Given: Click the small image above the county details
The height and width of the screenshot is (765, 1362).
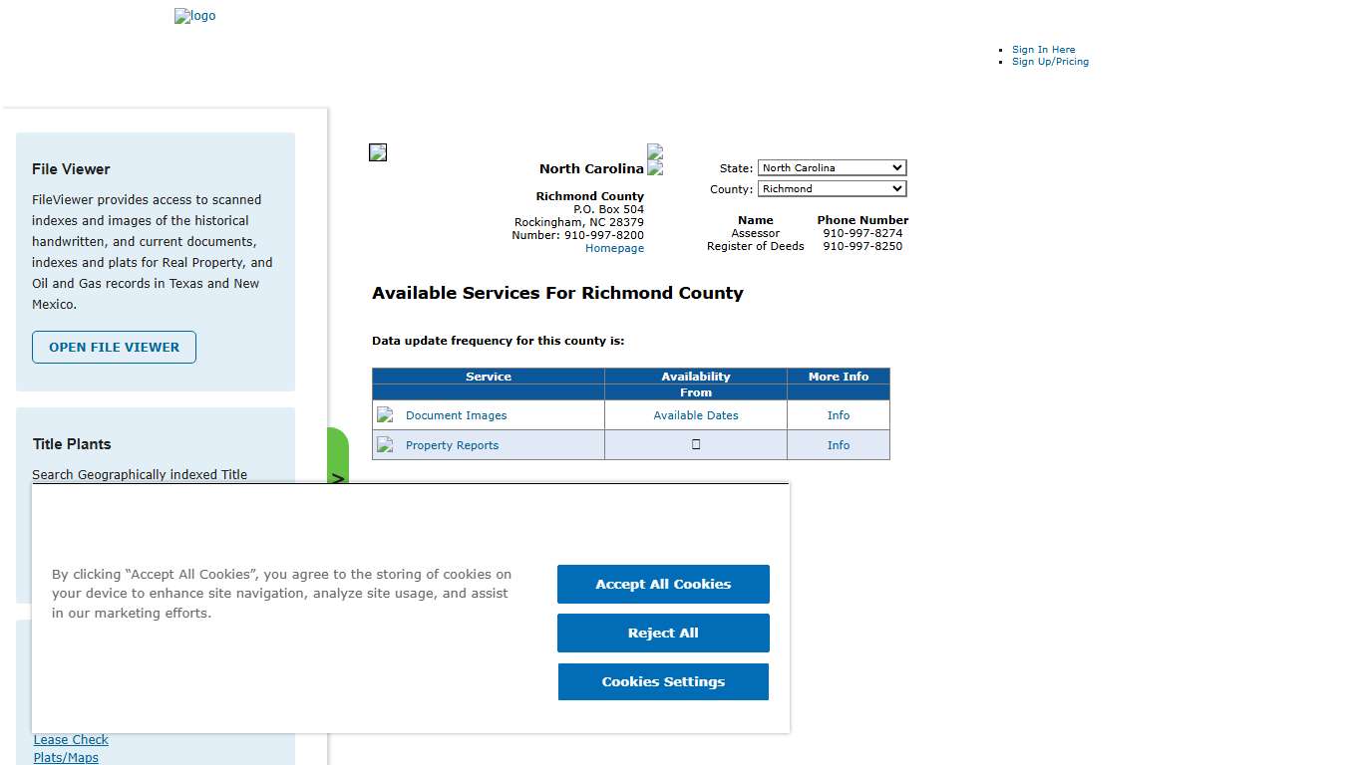Looking at the screenshot, I should coord(378,151).
